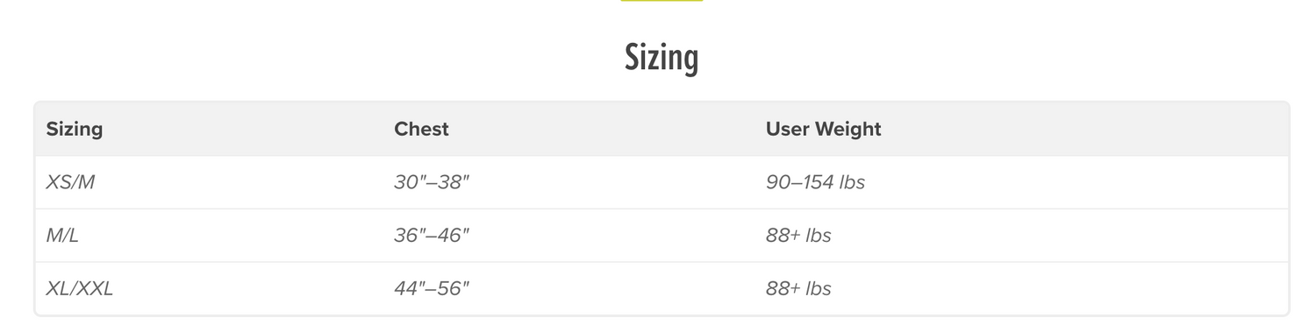Click empty area right of 90–154 lbs

coord(1075,182)
